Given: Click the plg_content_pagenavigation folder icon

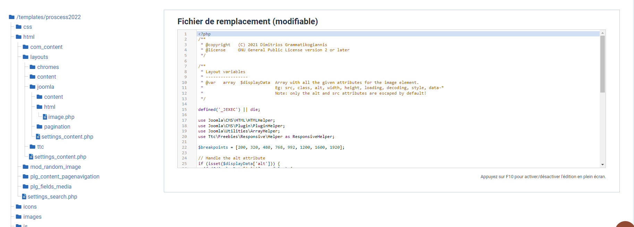Looking at the screenshot, I should (26, 176).
